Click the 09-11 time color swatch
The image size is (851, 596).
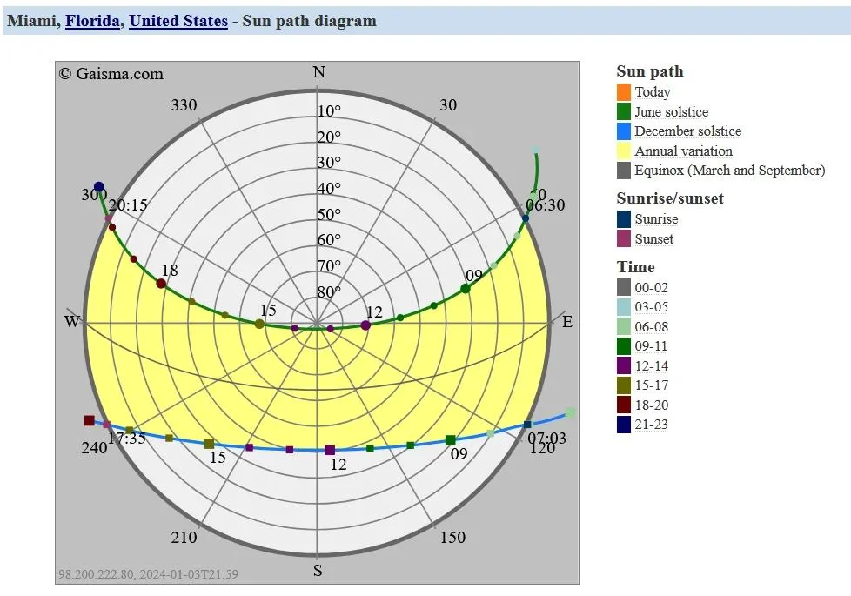(624, 345)
